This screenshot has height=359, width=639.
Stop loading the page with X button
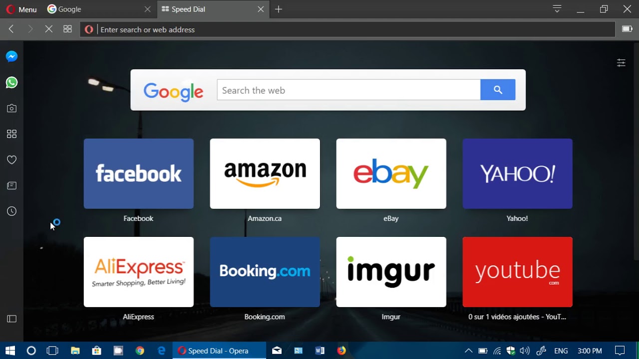[x=48, y=29]
